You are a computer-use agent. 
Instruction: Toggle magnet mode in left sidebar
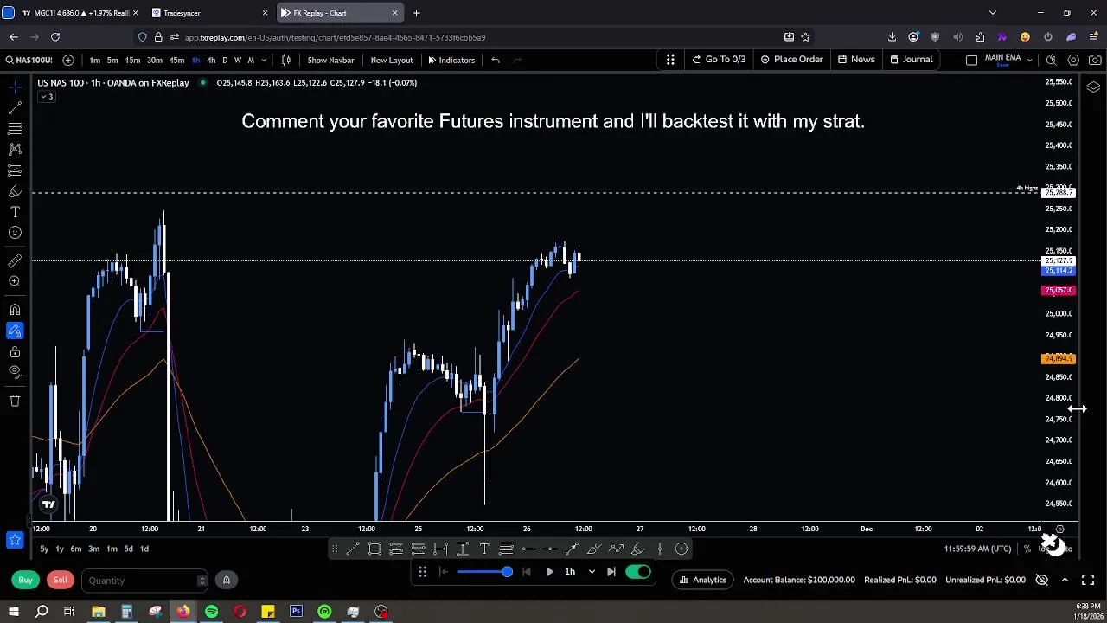pyautogui.click(x=15, y=310)
